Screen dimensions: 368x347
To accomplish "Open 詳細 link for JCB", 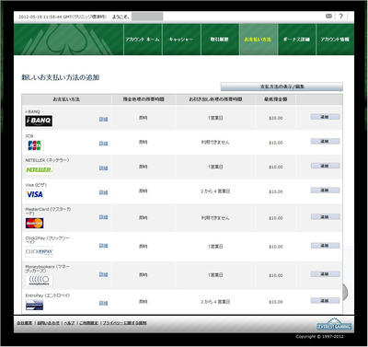I will (x=103, y=144).
